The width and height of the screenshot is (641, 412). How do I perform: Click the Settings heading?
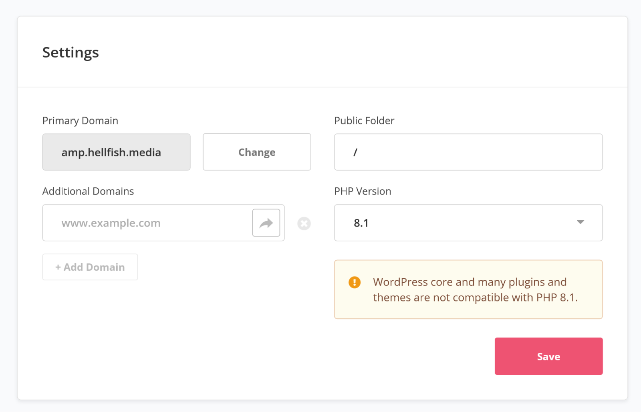[x=71, y=53]
